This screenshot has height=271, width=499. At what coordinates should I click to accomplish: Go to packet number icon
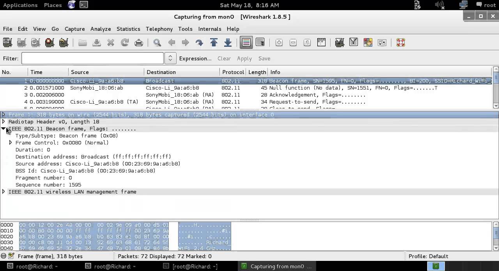point(199,42)
